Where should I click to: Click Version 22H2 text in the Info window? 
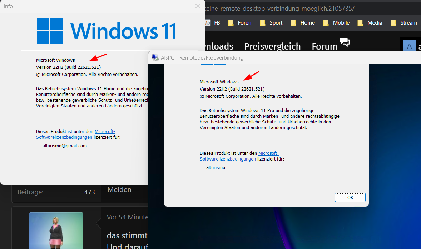click(x=69, y=67)
